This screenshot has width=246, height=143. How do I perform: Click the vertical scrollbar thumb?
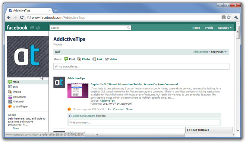pyautogui.click(x=238, y=32)
